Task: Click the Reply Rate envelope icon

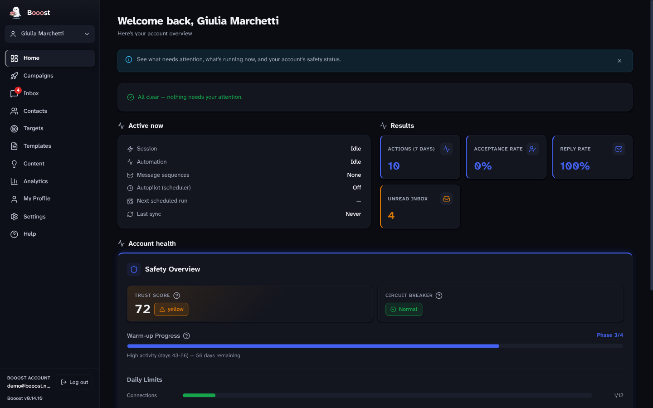Action: (619, 149)
